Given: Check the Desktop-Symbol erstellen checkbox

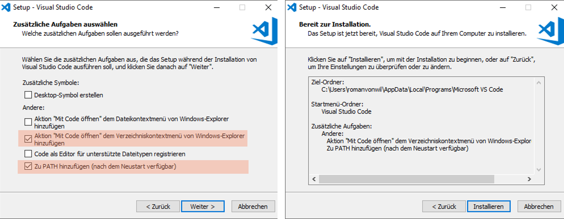Looking at the screenshot, I should [x=28, y=95].
